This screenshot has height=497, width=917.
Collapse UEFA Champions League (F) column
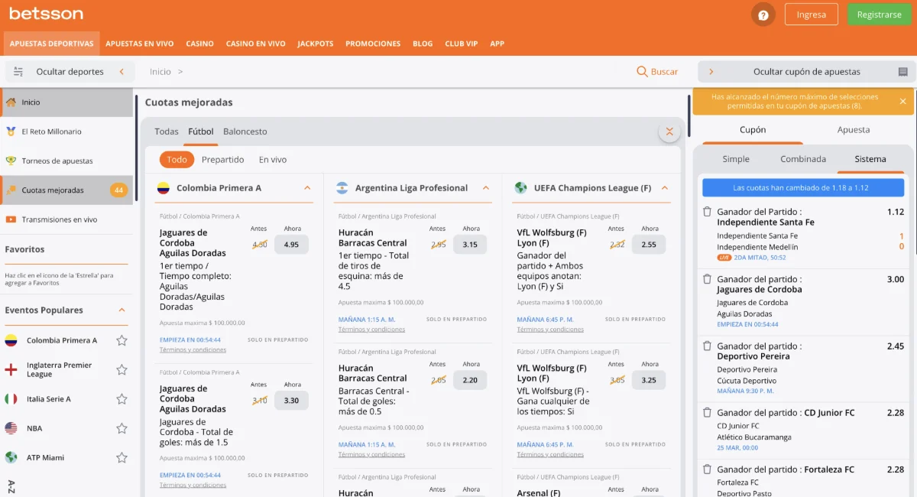664,187
